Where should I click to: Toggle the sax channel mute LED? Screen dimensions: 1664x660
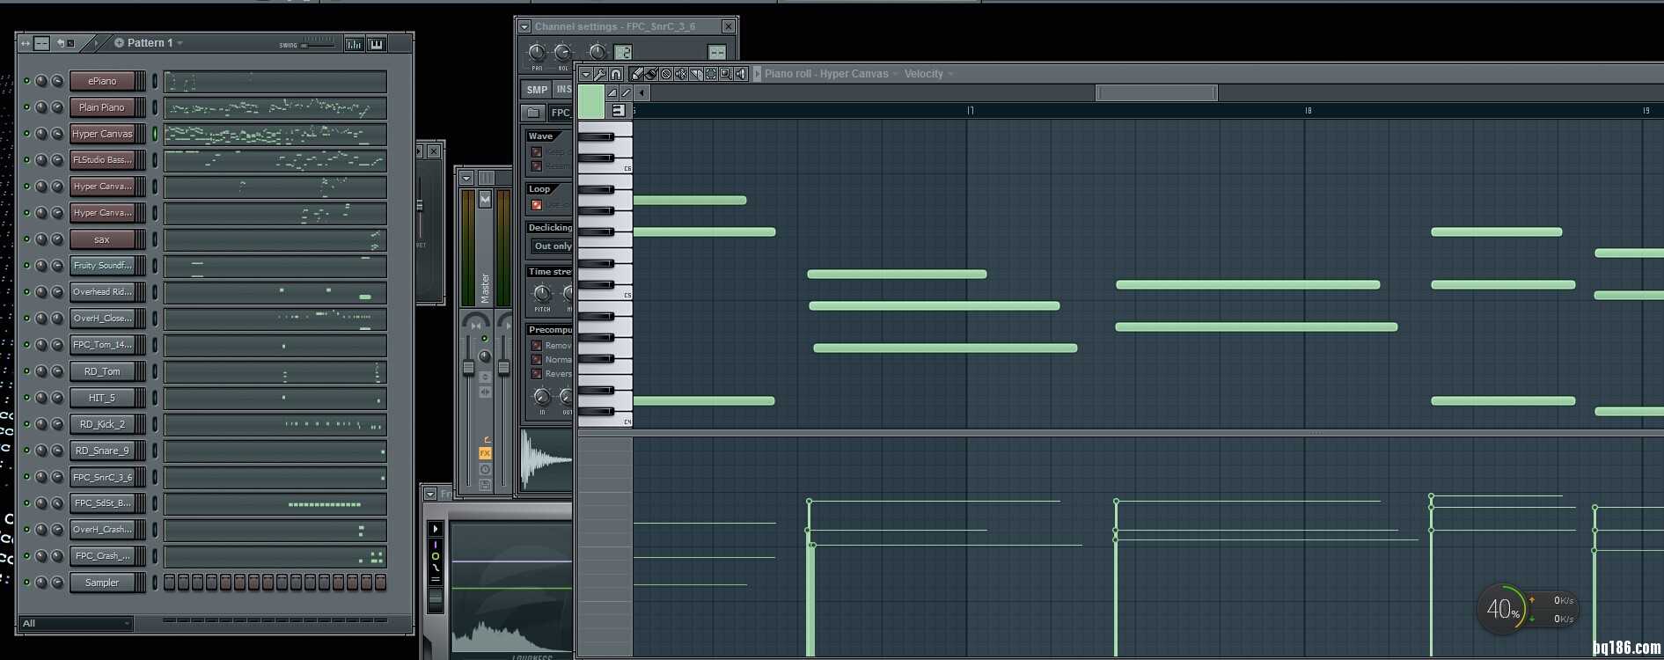point(26,239)
